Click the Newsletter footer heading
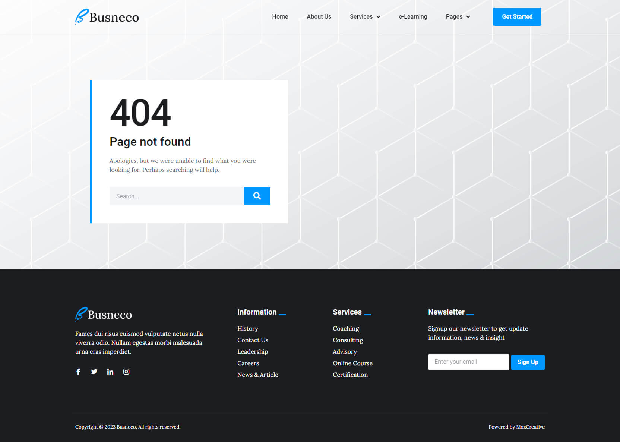Screen dimensions: 620x442 point(446,312)
